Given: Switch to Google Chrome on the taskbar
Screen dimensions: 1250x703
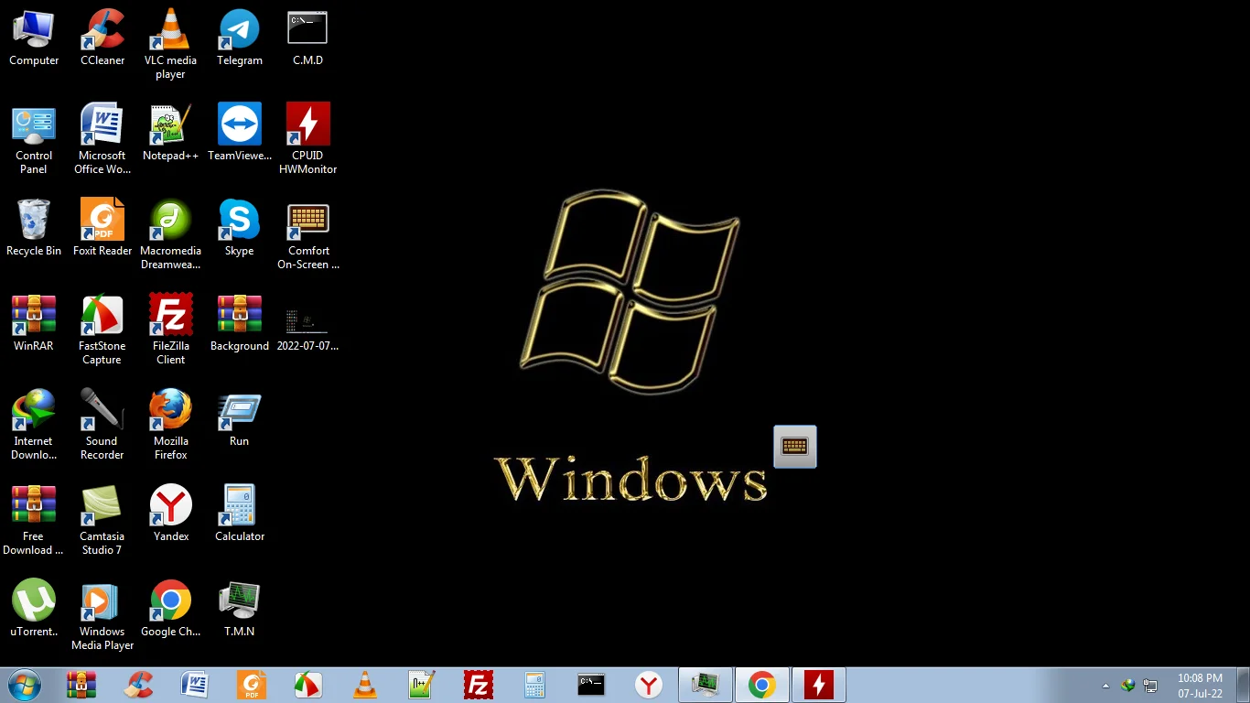Looking at the screenshot, I should click(761, 685).
